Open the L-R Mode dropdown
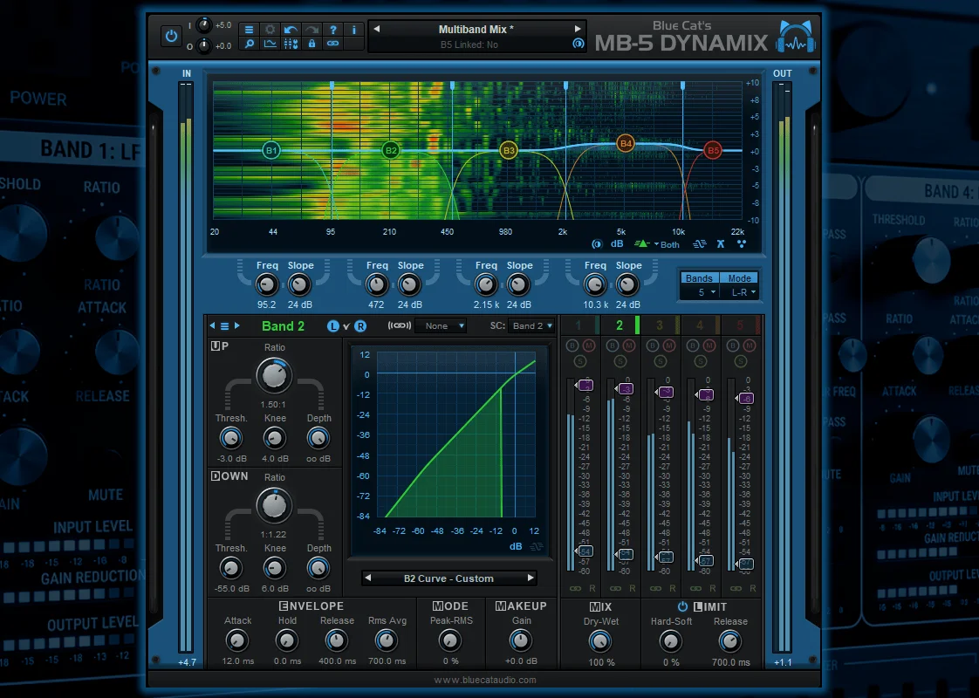This screenshot has height=698, width=979. click(739, 292)
